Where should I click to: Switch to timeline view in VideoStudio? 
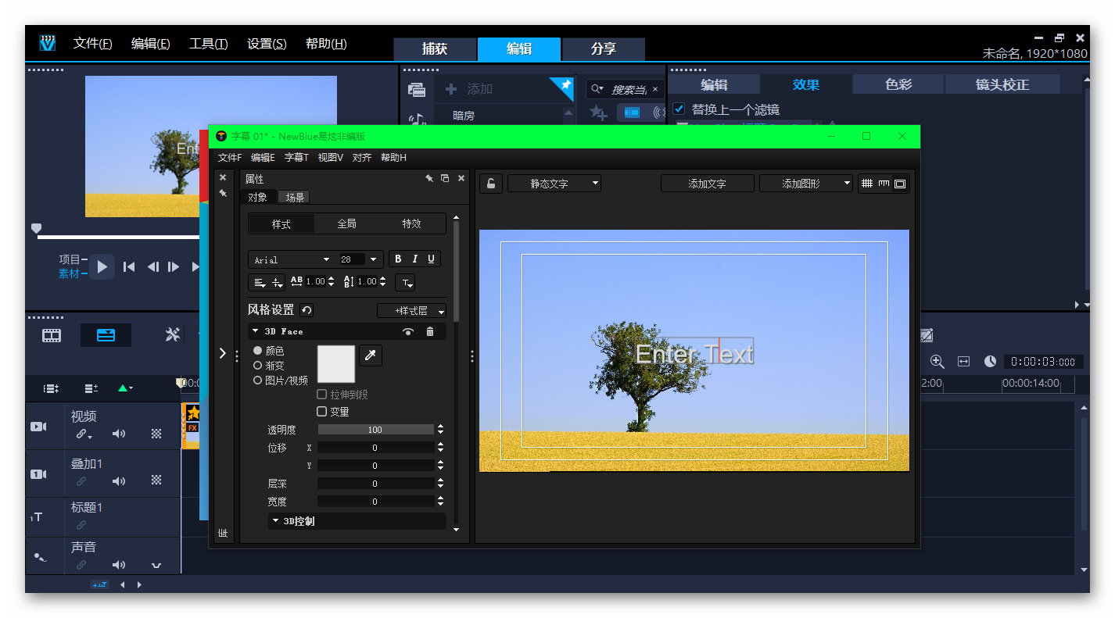106,335
